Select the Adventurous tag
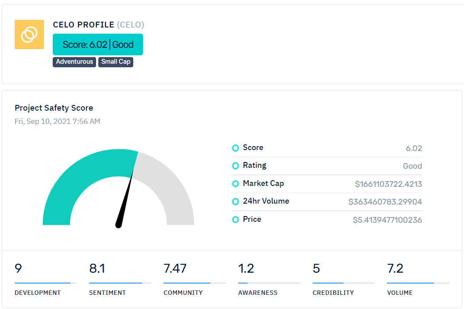Viewport: 464px width, 309px height. tap(74, 62)
